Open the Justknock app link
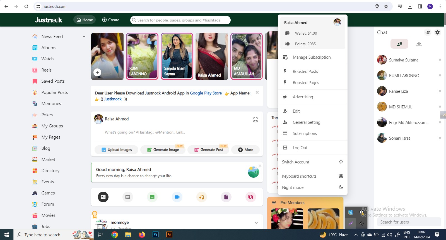The image size is (446, 240). [113, 99]
